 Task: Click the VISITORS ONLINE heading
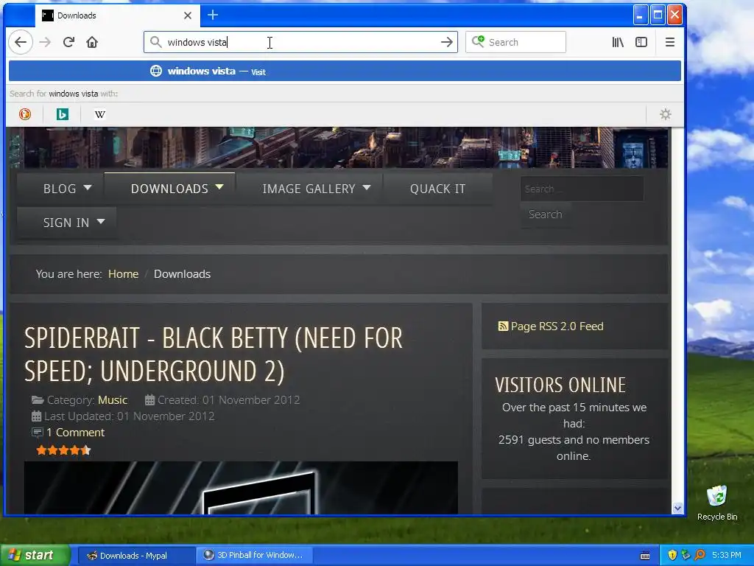[x=560, y=385]
